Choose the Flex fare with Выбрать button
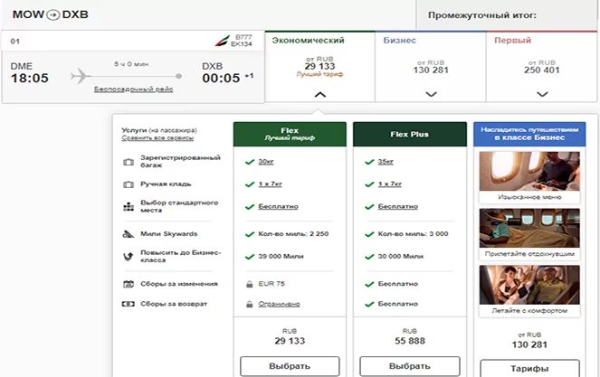The image size is (600, 377). click(x=290, y=366)
